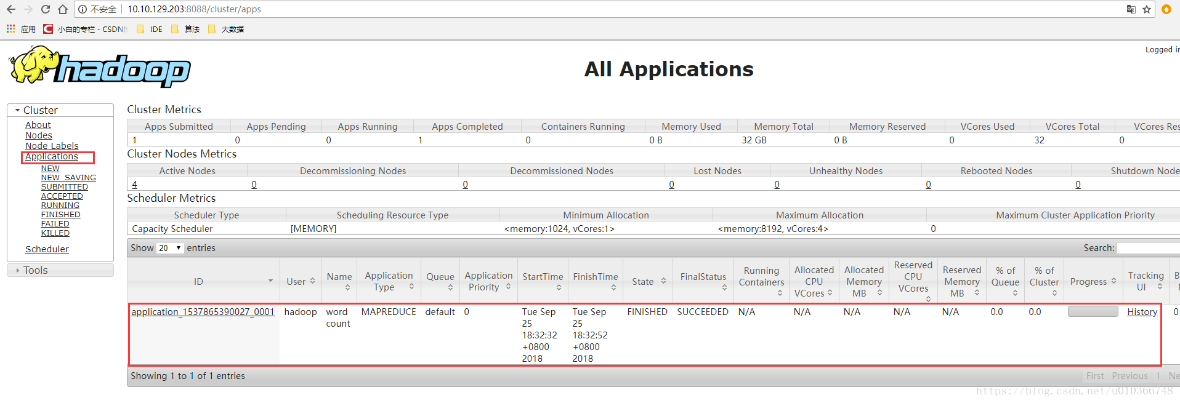Screen dimensions: 1180x403
Task: Expand the Tools sidebar section
Action: (60, 270)
